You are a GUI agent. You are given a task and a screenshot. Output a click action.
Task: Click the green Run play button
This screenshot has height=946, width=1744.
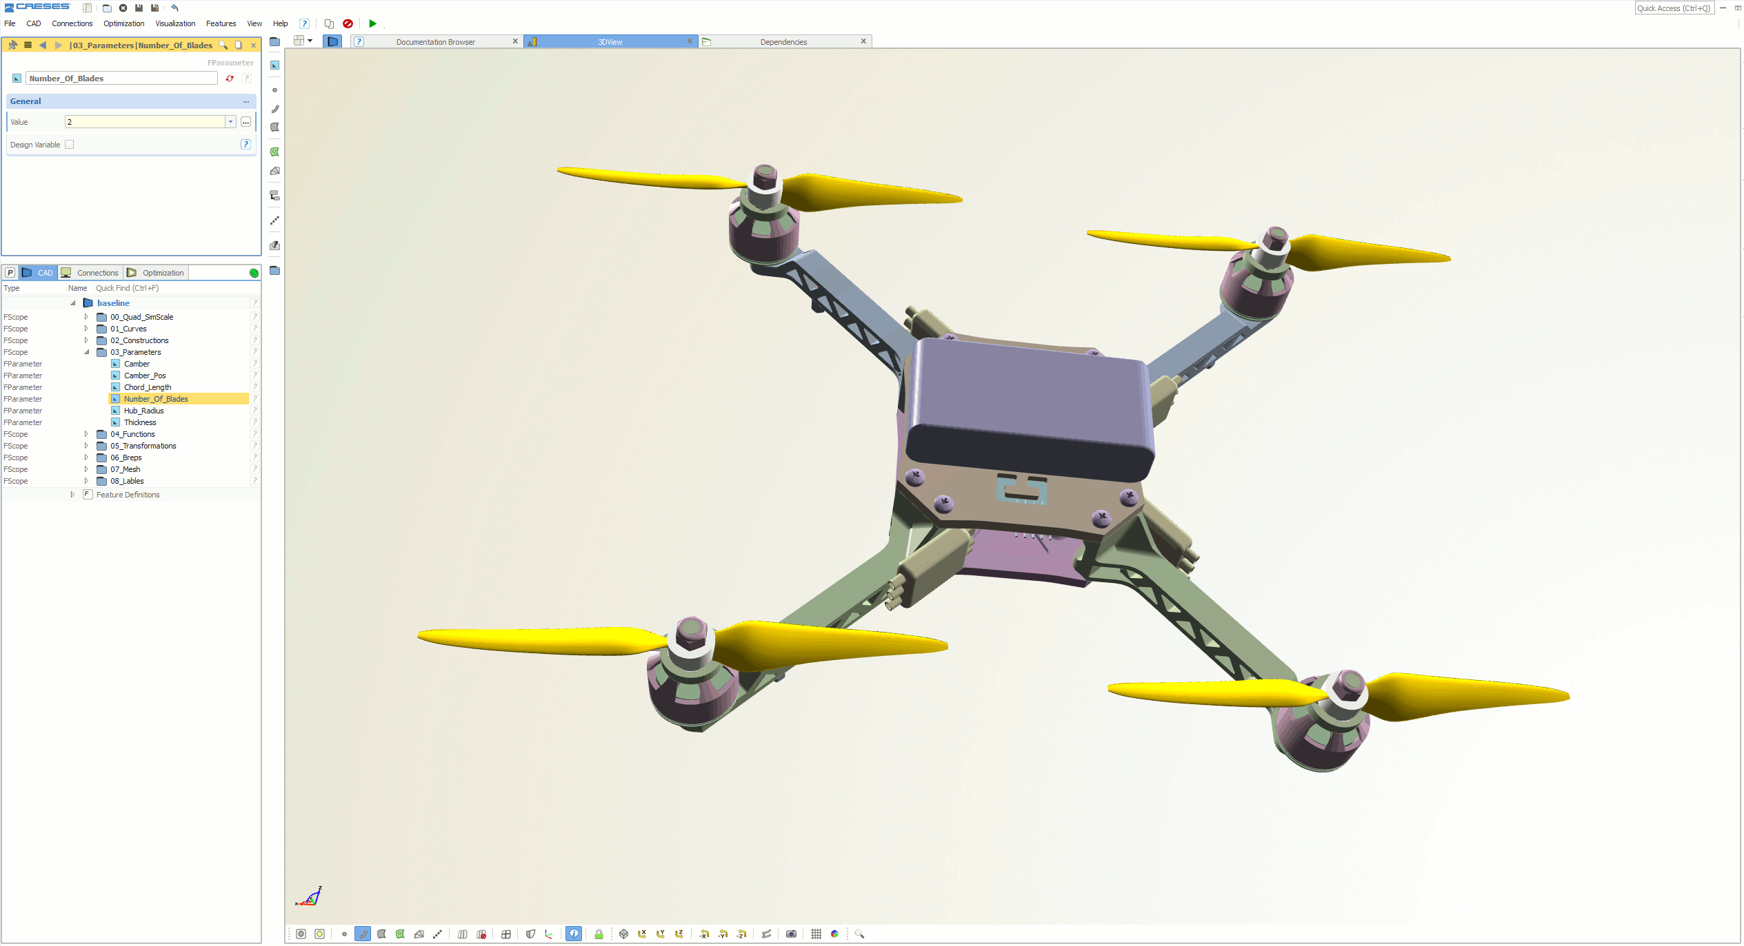372,23
